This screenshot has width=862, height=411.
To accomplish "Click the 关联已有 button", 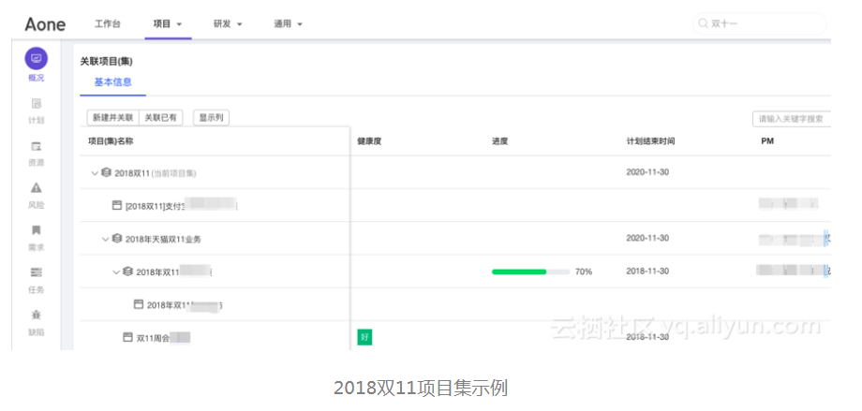I will pos(160,118).
